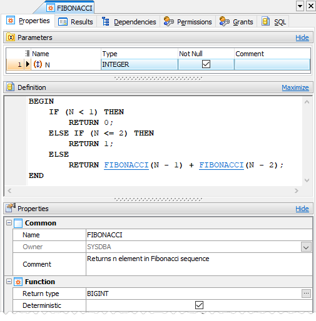Click the Results tab grid icon

[63, 22]
